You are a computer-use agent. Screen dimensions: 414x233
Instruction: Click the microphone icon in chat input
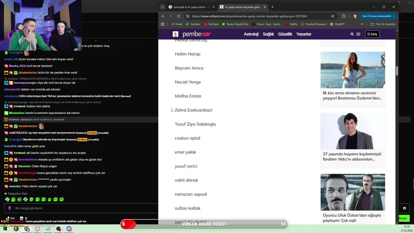tap(10, 208)
